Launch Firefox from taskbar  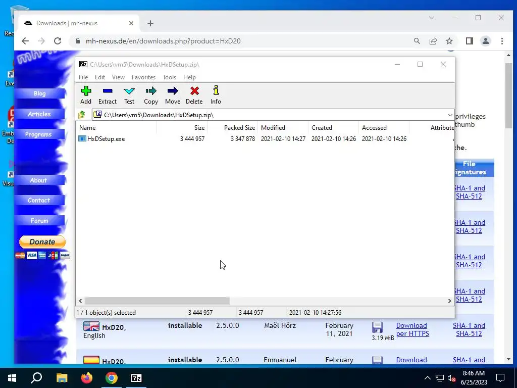pyautogui.click(x=87, y=378)
